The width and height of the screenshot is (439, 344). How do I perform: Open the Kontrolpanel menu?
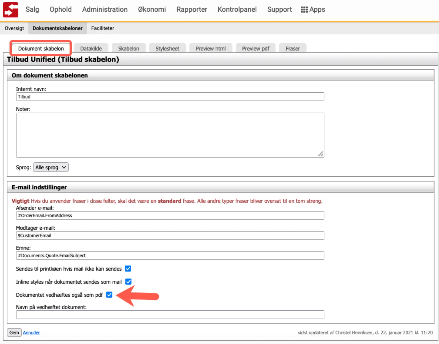237,10
